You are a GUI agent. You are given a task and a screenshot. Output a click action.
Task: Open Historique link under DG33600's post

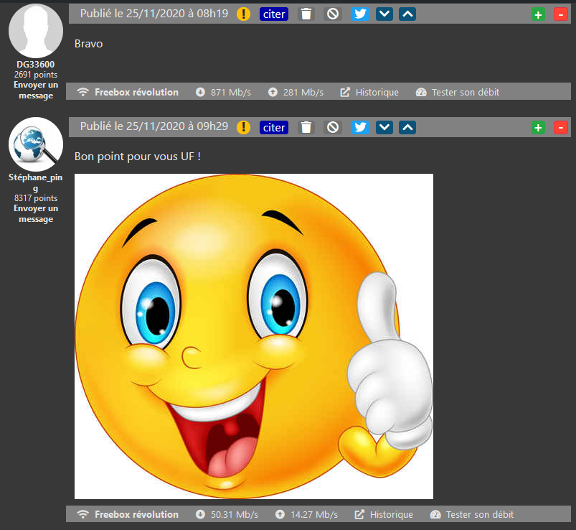[369, 92]
